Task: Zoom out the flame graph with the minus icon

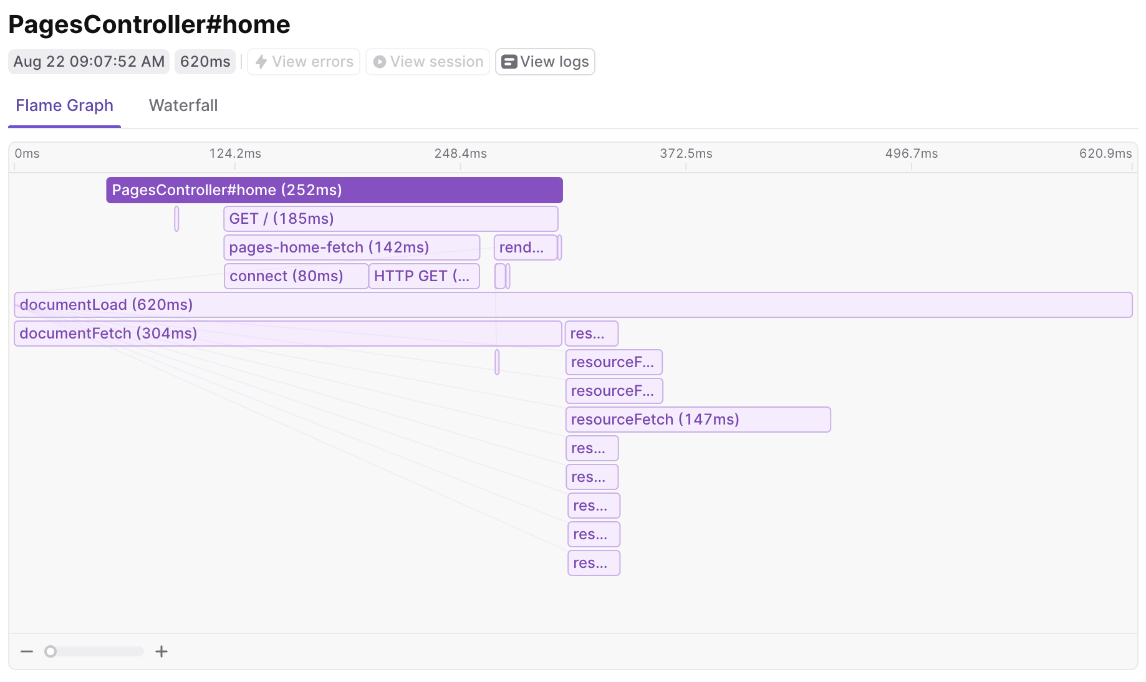Action: 26,651
